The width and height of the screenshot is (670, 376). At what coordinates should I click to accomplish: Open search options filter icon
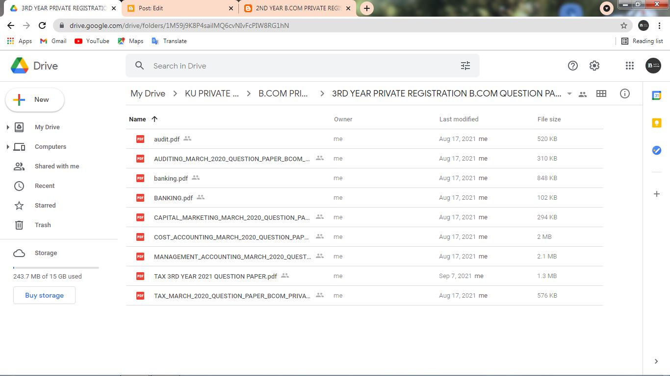tap(465, 66)
